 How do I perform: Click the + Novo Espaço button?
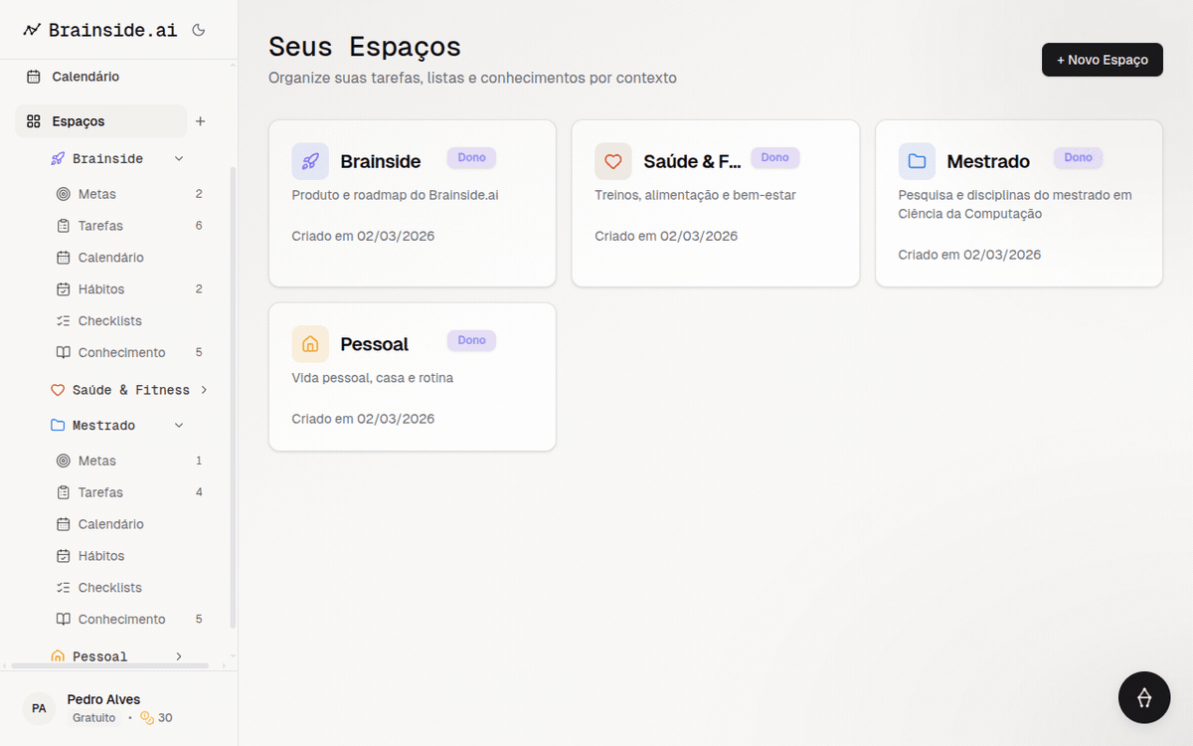(1102, 60)
